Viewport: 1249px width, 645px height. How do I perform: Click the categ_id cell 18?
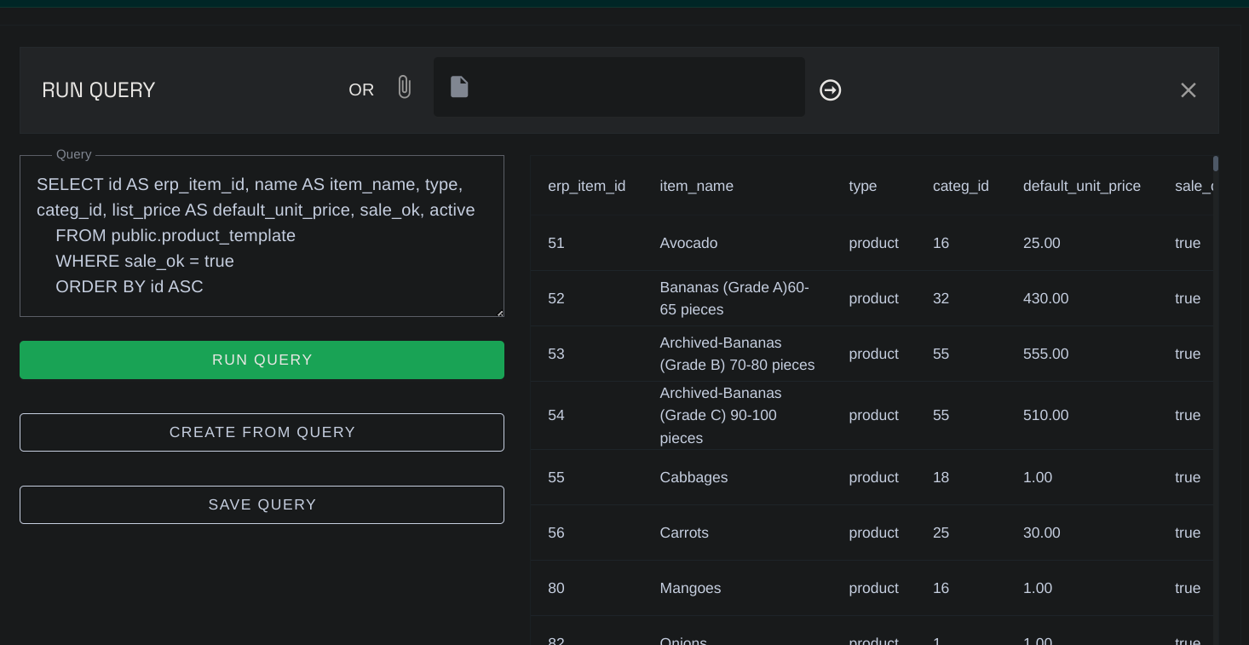point(941,477)
